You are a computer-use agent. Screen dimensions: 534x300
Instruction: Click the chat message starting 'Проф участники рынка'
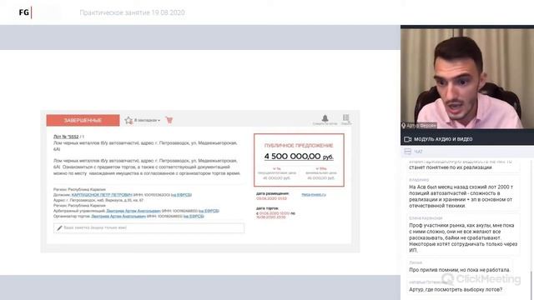464,237
